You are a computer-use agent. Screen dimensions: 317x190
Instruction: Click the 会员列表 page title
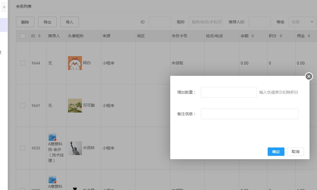[x=24, y=6]
